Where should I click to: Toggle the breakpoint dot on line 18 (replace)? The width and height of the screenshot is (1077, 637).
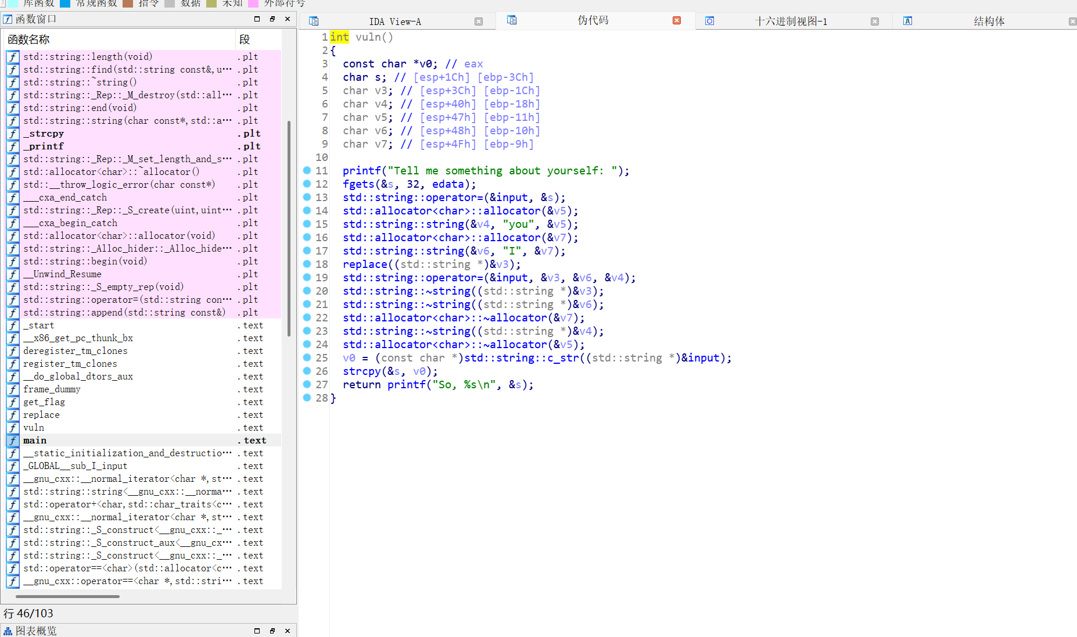click(x=307, y=264)
